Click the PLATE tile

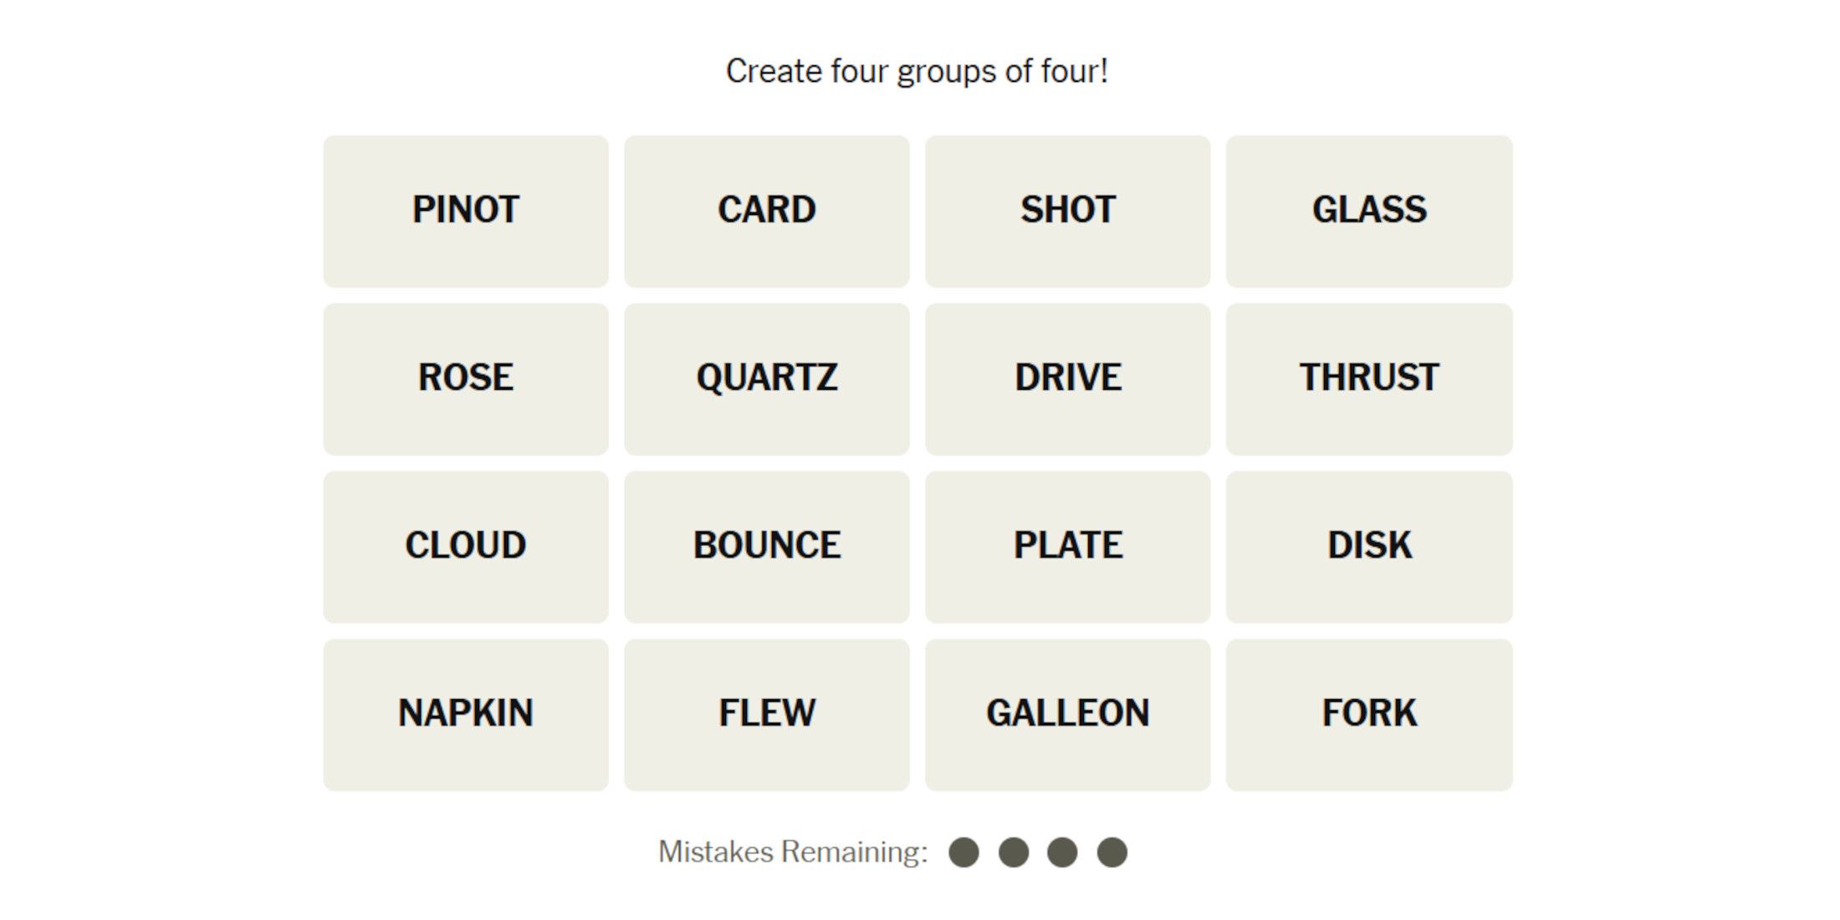pyautogui.click(x=1067, y=547)
